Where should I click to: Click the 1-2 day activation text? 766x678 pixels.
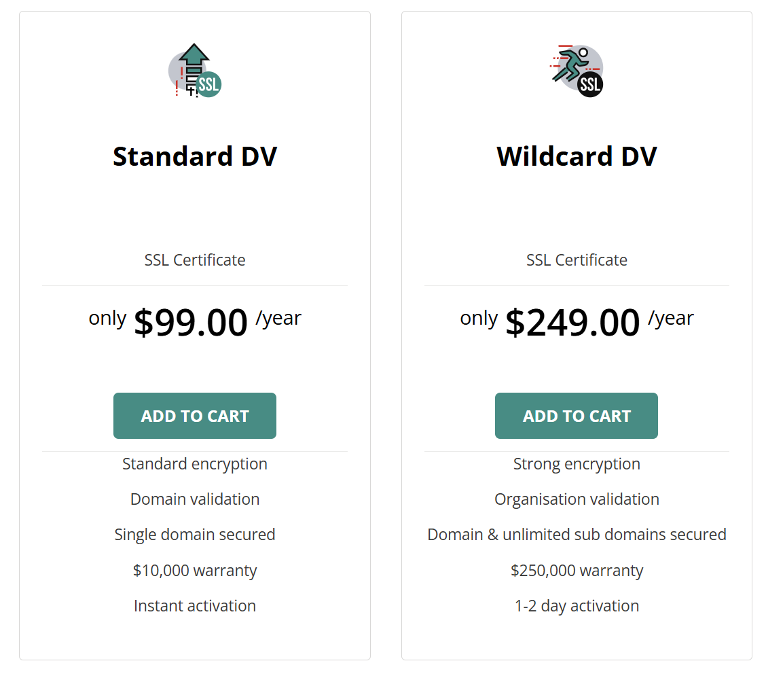[577, 606]
